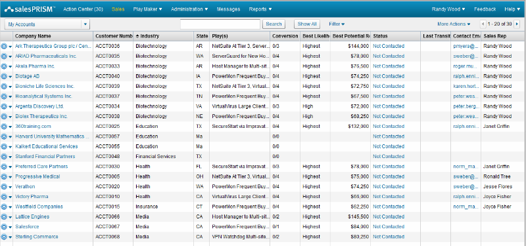Open gear icon for Preferred Care Partners row
Image resolution: width=526 pixels, height=246 pixels.
pyautogui.click(x=4, y=167)
